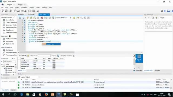This screenshot has height=97, width=173.
Task: Open the Query menu
Action: click(x=17, y=8)
